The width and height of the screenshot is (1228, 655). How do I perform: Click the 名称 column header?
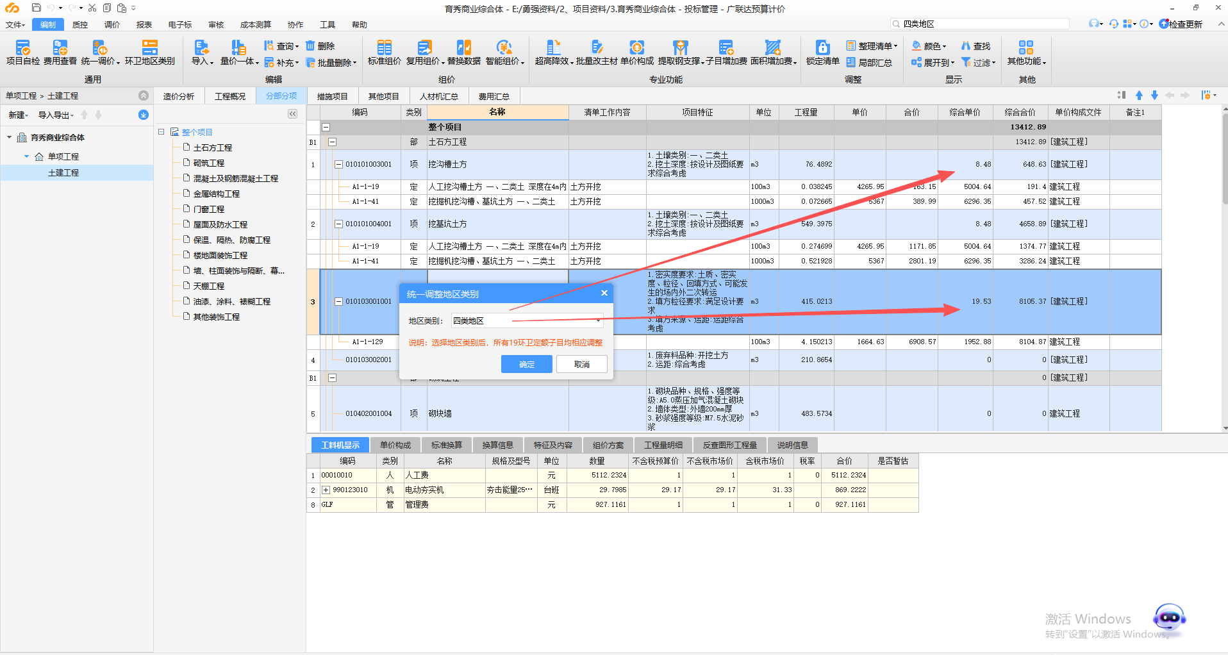click(497, 112)
